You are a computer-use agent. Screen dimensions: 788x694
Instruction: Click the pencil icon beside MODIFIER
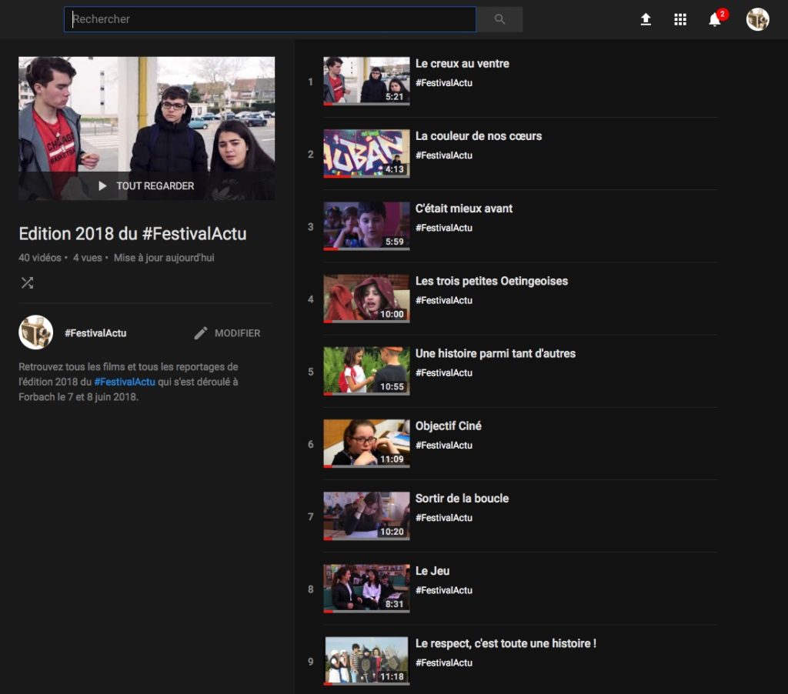(201, 333)
